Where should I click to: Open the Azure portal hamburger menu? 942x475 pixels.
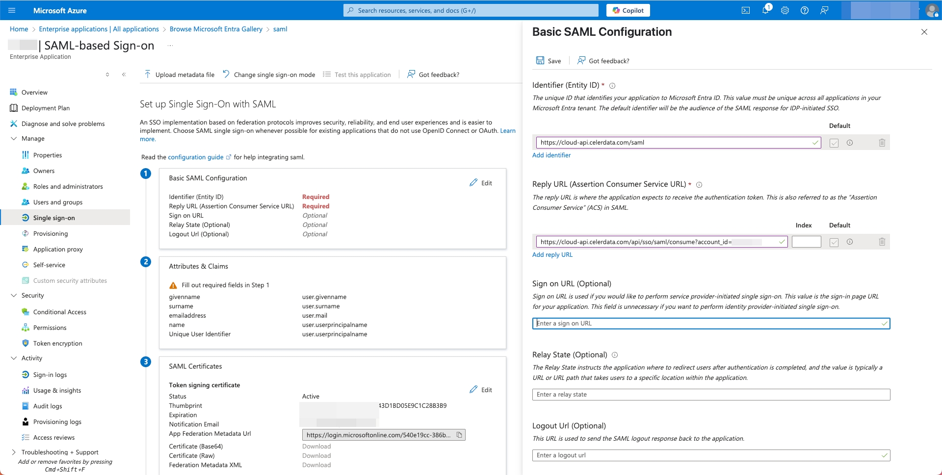(12, 10)
